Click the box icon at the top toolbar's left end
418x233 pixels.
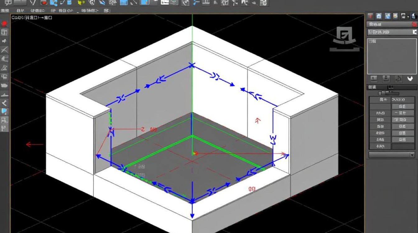pyautogui.click(x=8, y=3)
